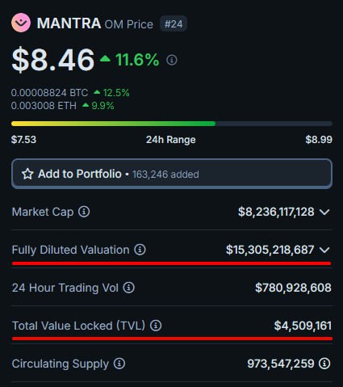Click the #24 rank badge
Viewport: 343px width, 387px height.
coord(174,24)
